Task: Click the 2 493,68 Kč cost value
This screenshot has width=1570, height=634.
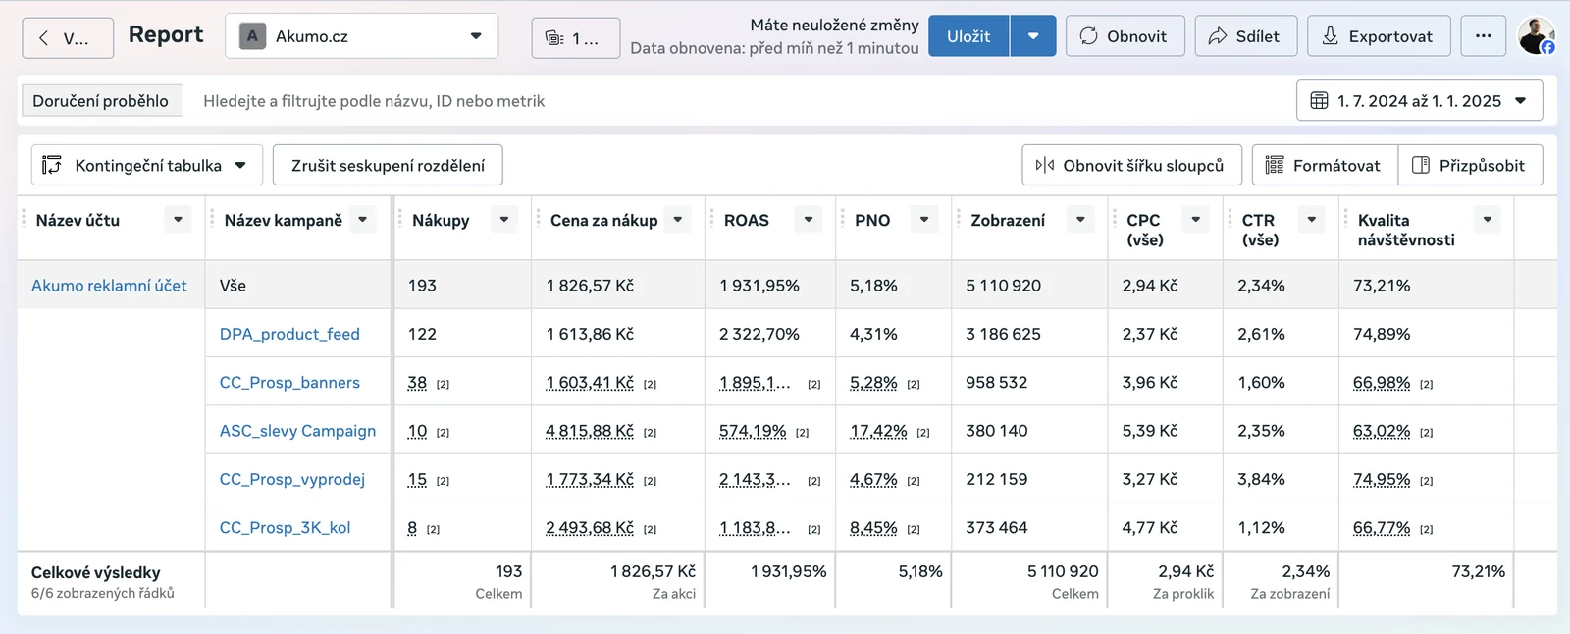Action: point(590,528)
